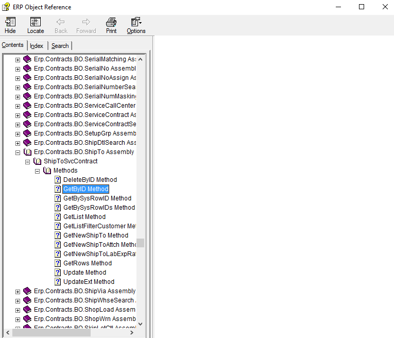Collapse the Methods folder

point(37,172)
